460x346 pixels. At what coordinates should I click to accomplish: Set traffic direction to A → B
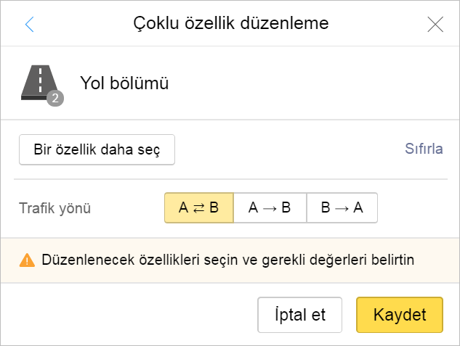(x=270, y=208)
